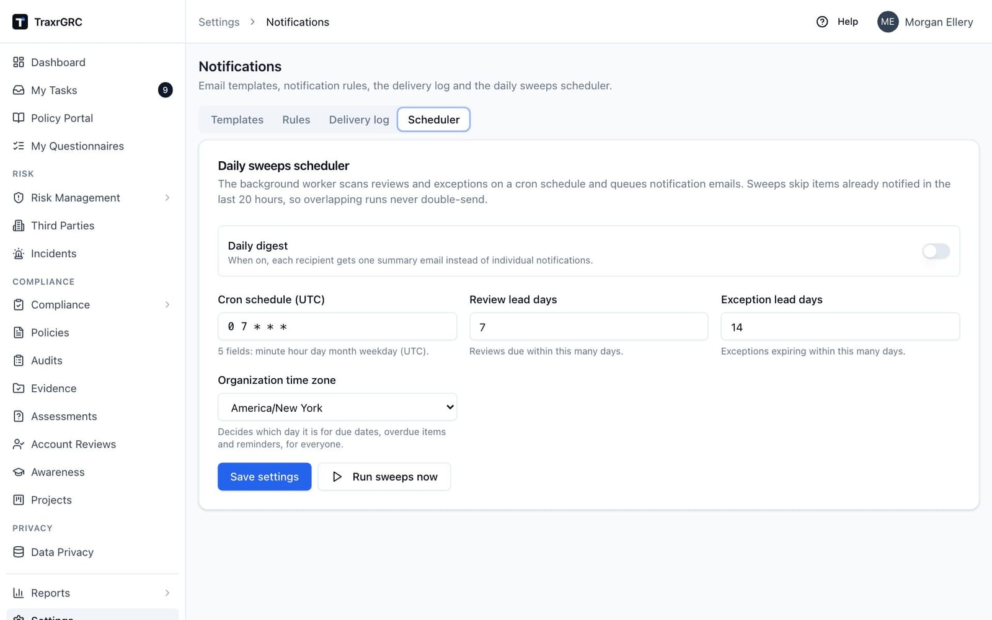992x620 pixels.
Task: Switch to the Templates tab
Action: point(237,120)
